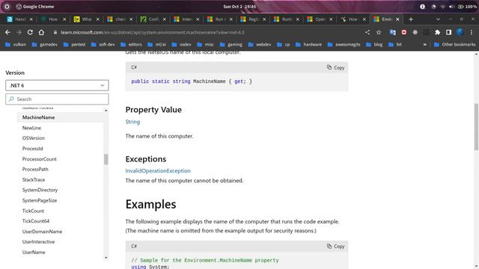Toggle the Chrome side panel icon
Image resolution: width=479 pixels, height=269 pixels.
coord(448,32)
